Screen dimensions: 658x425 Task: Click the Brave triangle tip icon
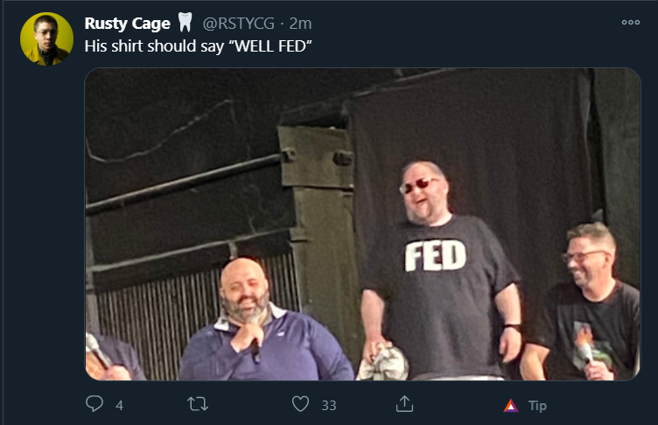511,406
